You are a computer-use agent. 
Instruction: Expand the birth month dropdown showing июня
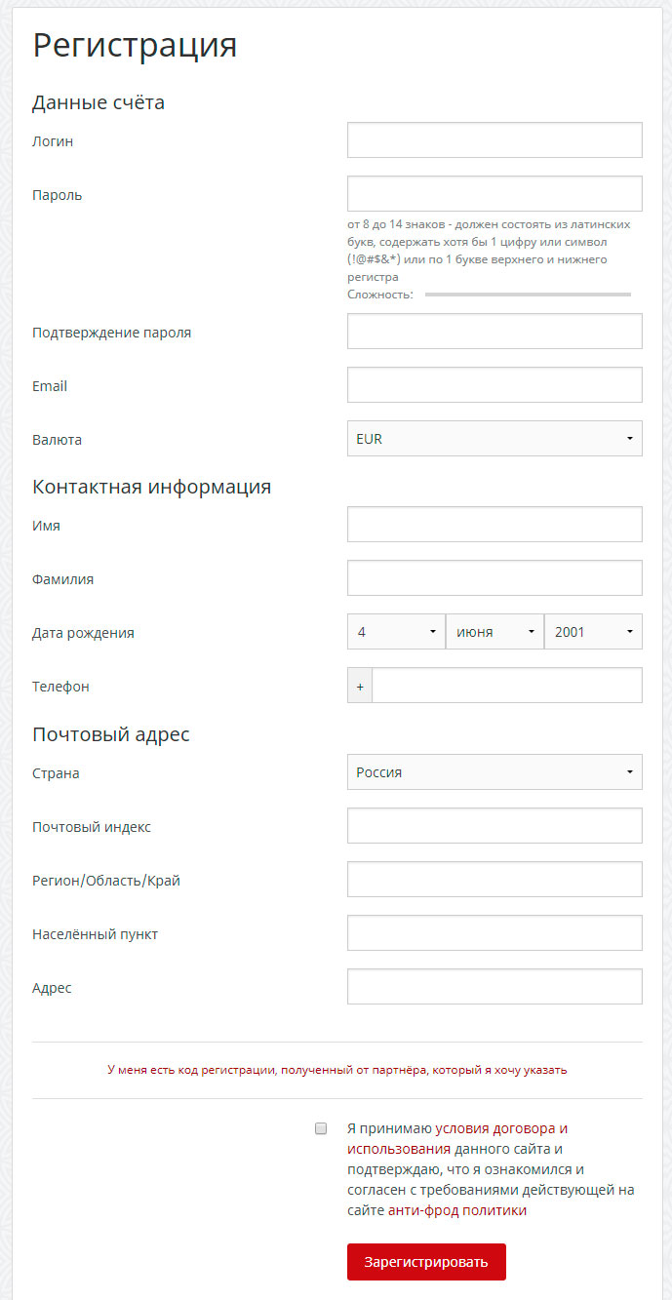(x=494, y=632)
